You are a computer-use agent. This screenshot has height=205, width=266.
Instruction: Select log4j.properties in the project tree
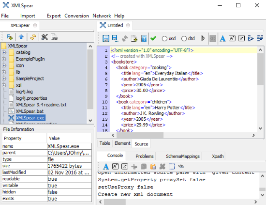31,98
